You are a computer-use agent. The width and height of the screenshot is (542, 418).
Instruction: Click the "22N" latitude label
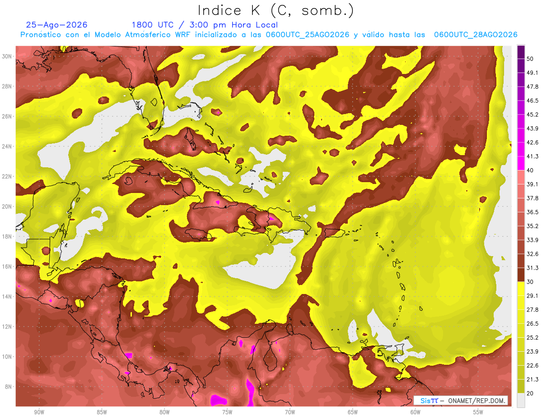(x=8, y=176)
